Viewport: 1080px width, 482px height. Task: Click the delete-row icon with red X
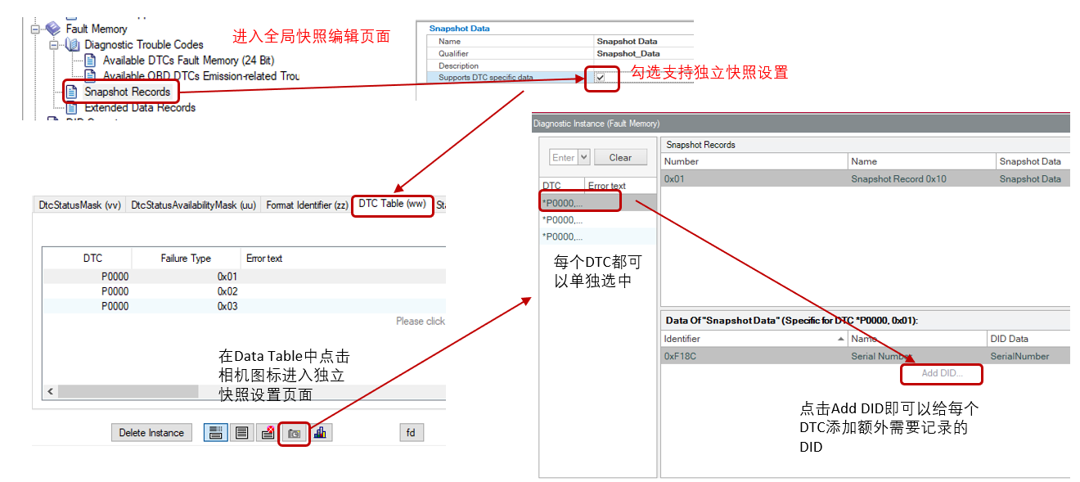(x=268, y=433)
